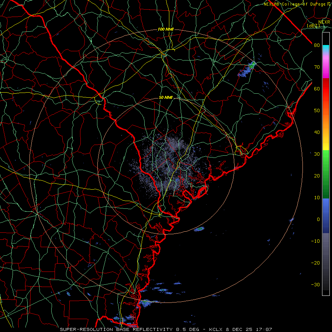Click the green segment of the color bar
Viewport: 332px width, 332px height.
(326, 174)
